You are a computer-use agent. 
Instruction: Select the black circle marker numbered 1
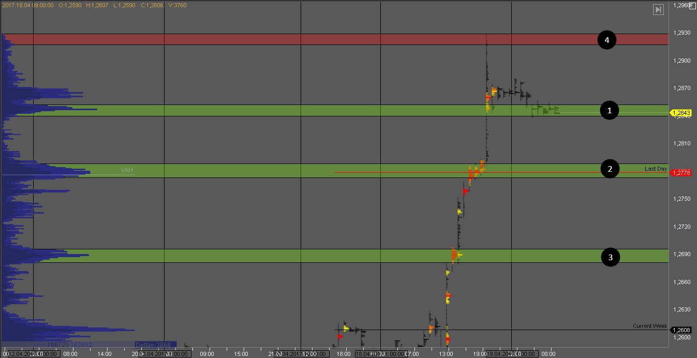pos(610,110)
